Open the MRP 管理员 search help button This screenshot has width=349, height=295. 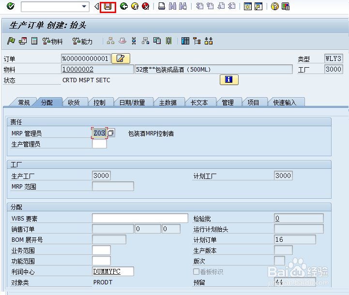click(111, 133)
